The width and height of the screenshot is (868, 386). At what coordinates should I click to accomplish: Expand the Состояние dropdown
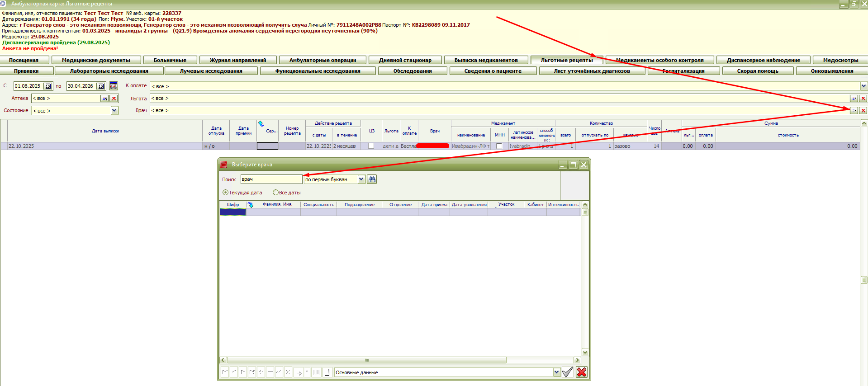pyautogui.click(x=114, y=110)
